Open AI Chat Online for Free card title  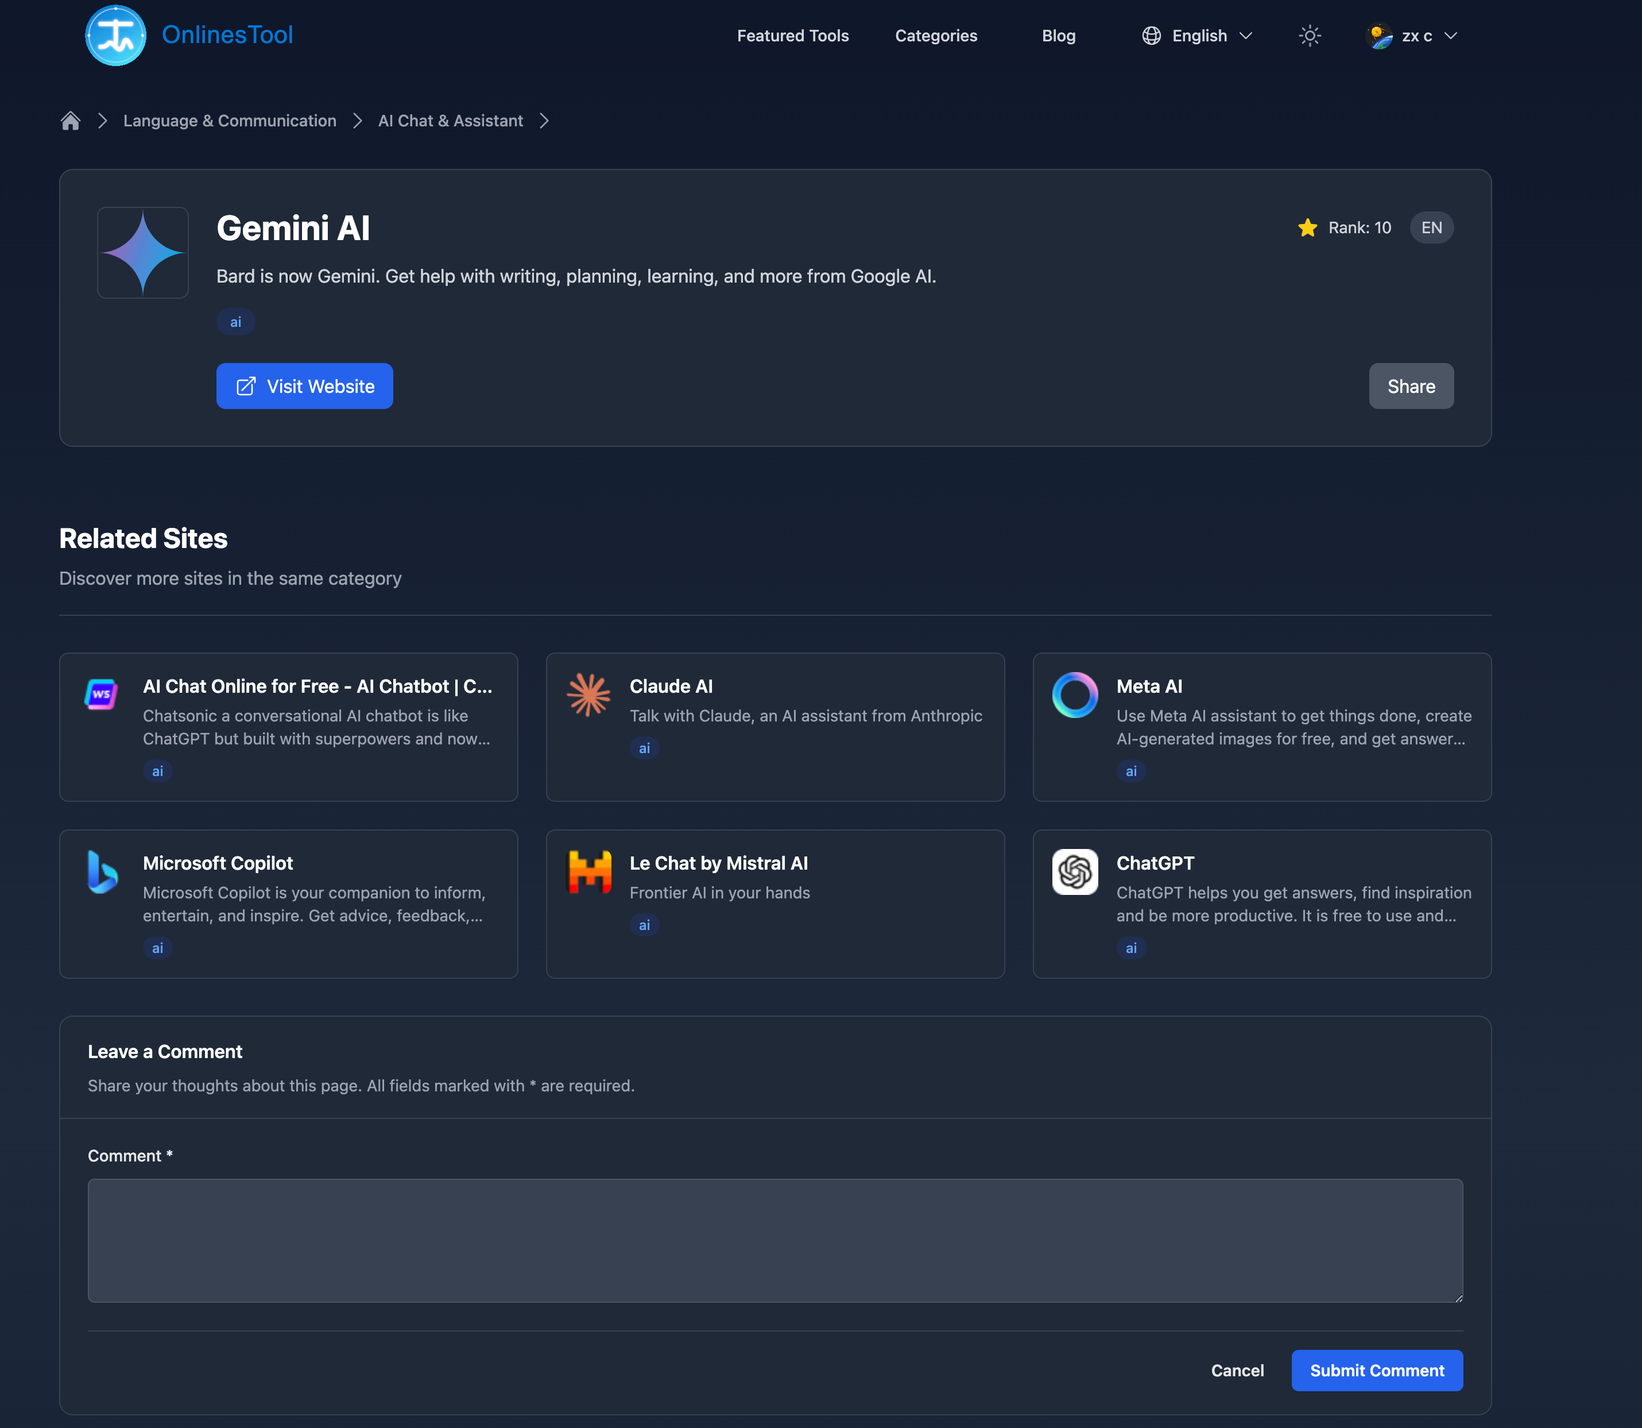pyautogui.click(x=317, y=686)
